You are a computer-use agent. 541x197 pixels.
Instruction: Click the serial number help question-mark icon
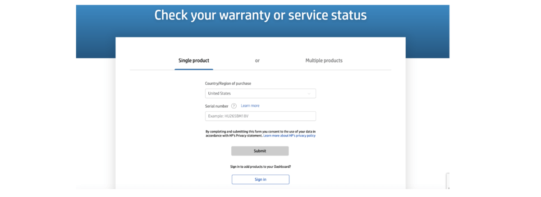[x=234, y=106]
